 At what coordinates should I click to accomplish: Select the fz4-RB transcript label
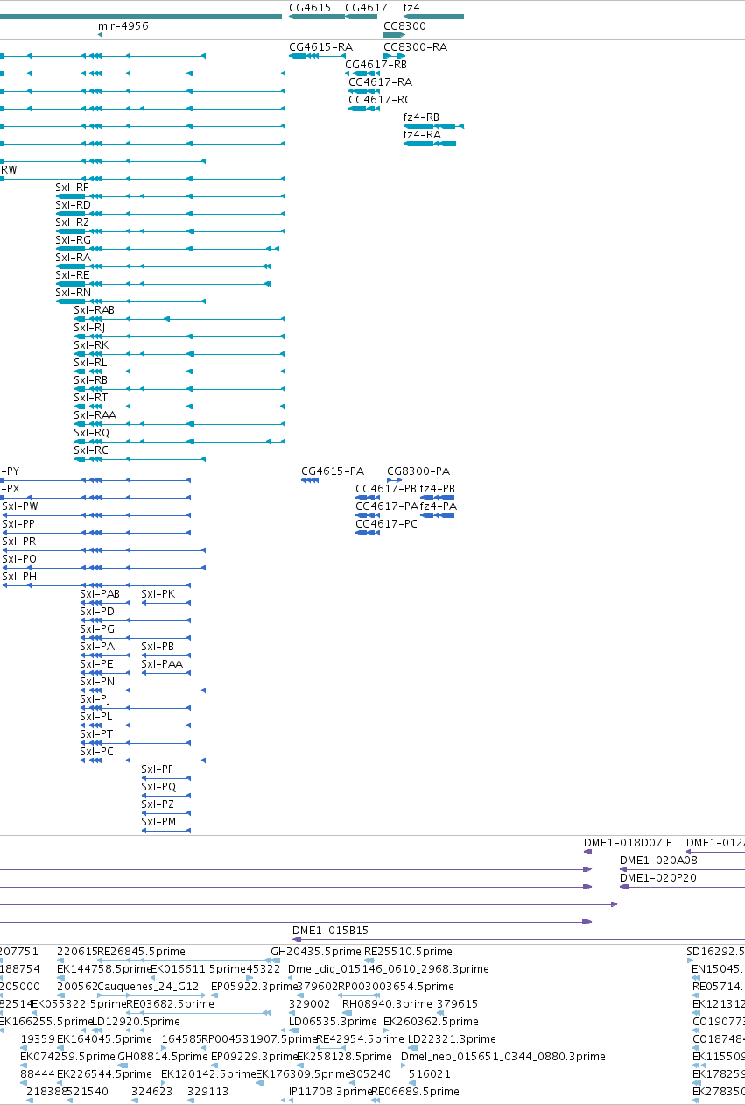click(421, 117)
